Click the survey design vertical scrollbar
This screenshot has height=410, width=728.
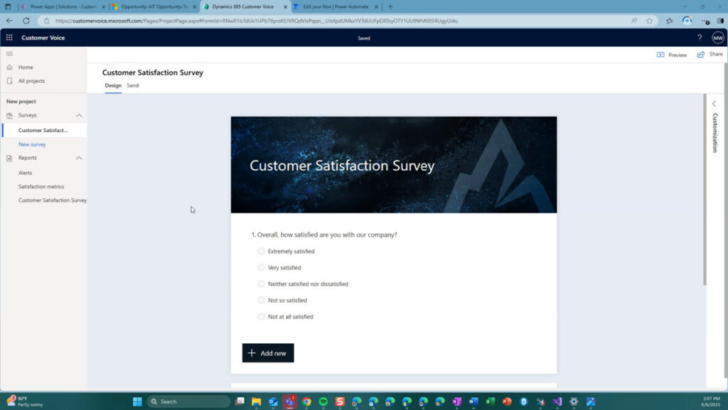(705, 189)
